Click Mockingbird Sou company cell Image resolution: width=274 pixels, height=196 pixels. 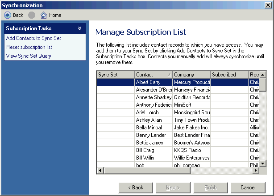coord(191,112)
